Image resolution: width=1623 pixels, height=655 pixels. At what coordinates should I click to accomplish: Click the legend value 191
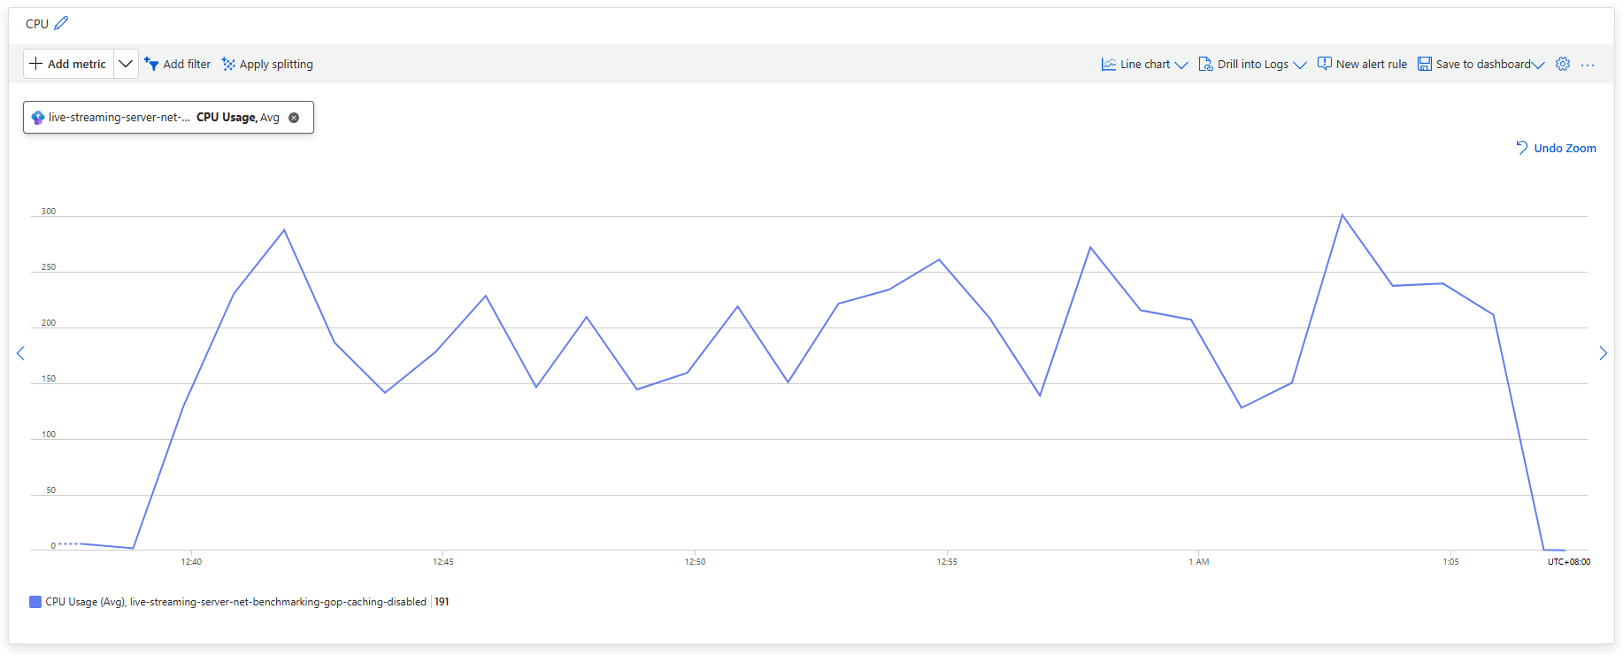tap(442, 602)
